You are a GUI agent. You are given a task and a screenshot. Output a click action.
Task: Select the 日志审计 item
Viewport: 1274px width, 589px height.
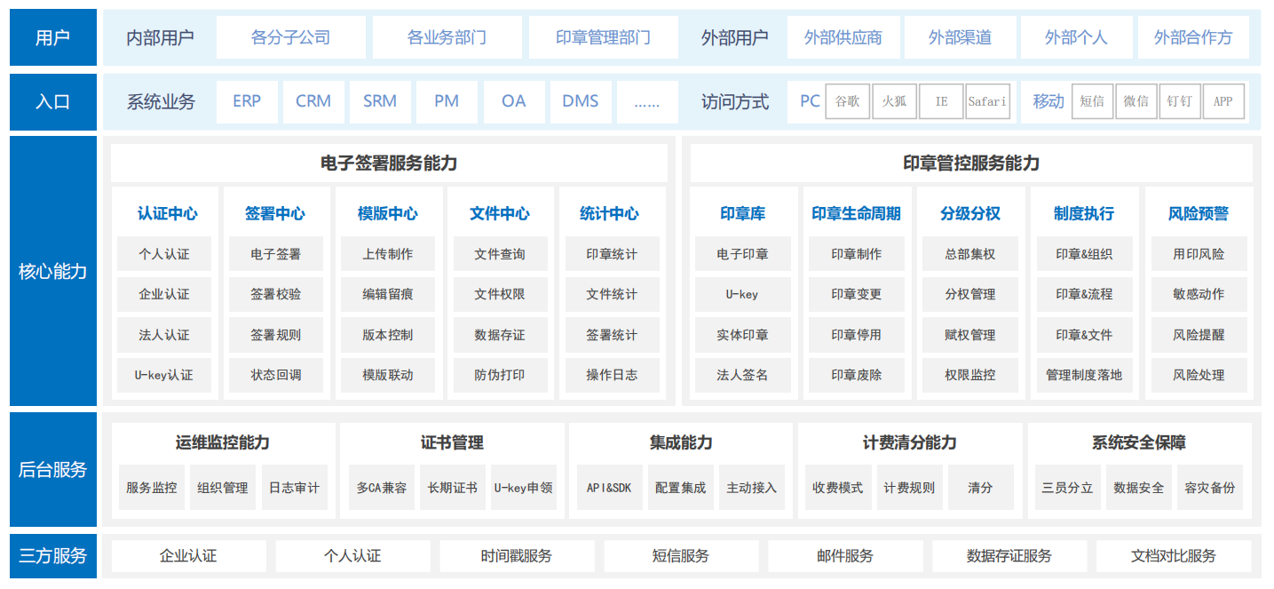point(294,488)
